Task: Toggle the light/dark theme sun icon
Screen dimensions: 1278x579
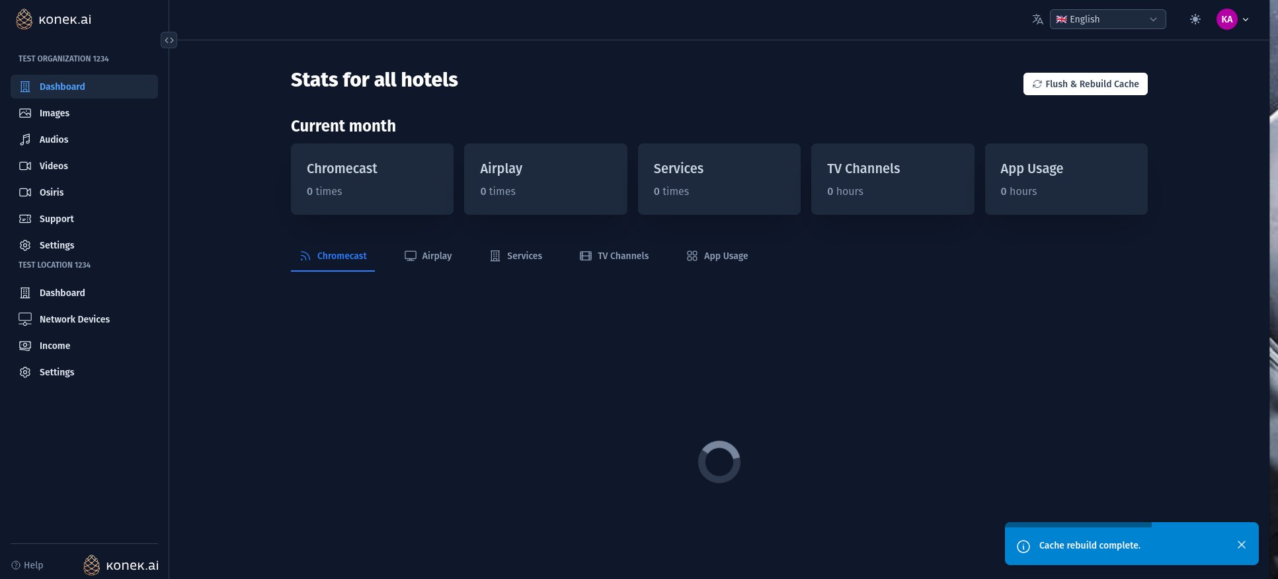Action: (x=1195, y=19)
